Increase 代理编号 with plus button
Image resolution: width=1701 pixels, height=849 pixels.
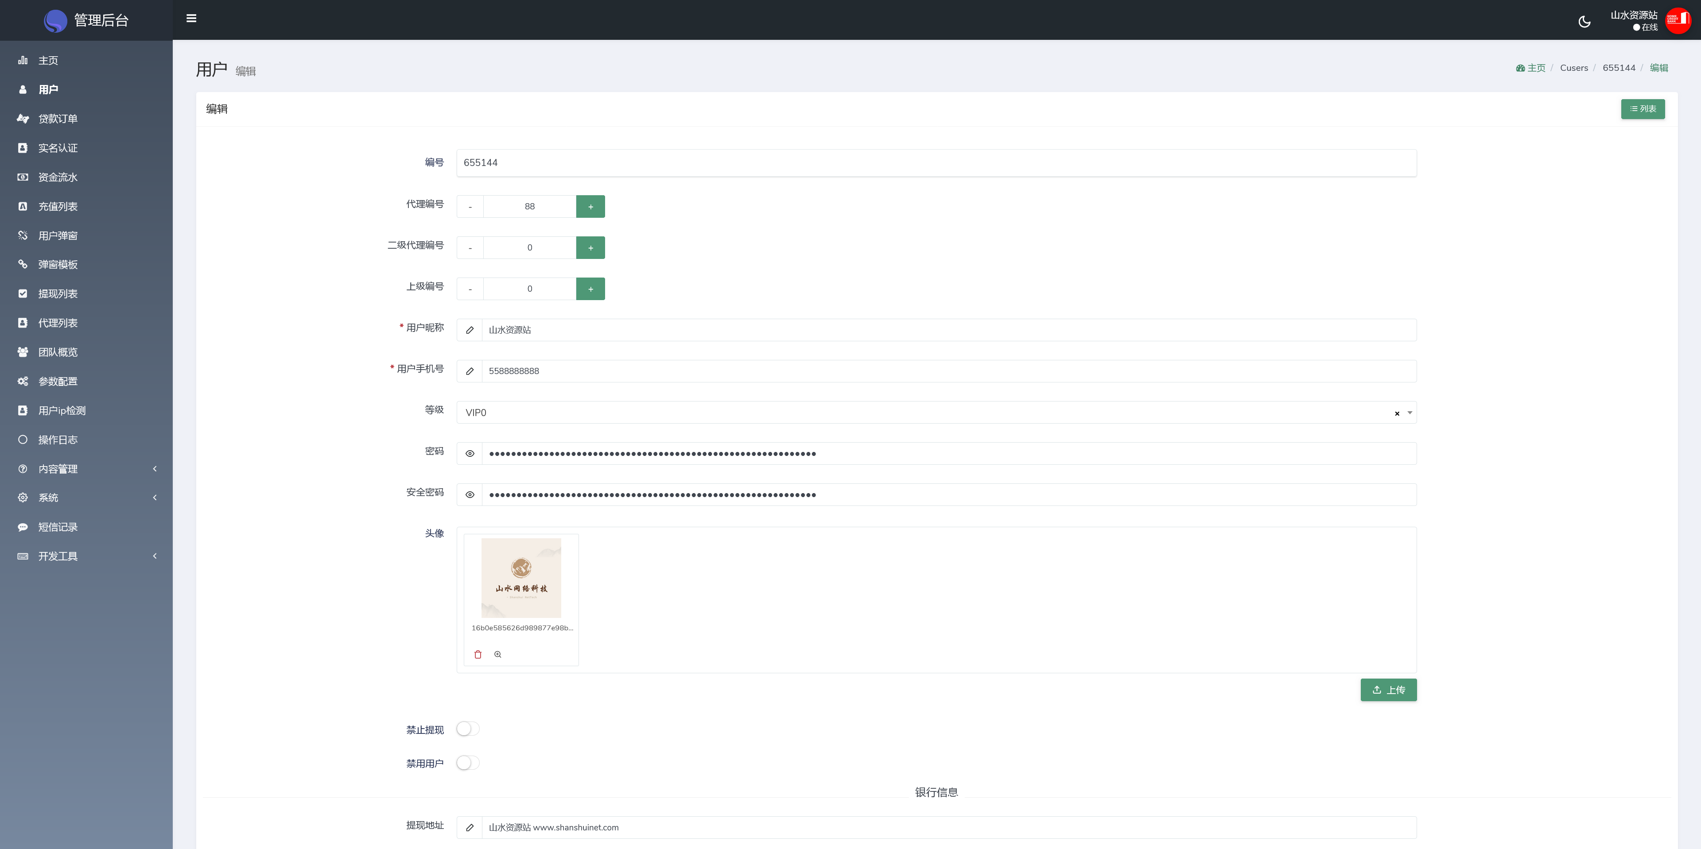pos(590,206)
